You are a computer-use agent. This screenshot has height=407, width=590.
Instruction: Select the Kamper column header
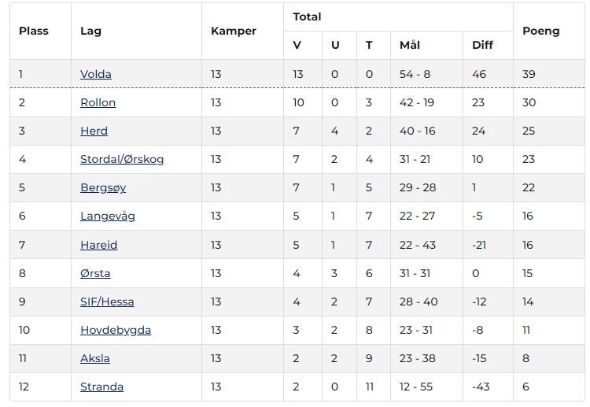pos(234,31)
